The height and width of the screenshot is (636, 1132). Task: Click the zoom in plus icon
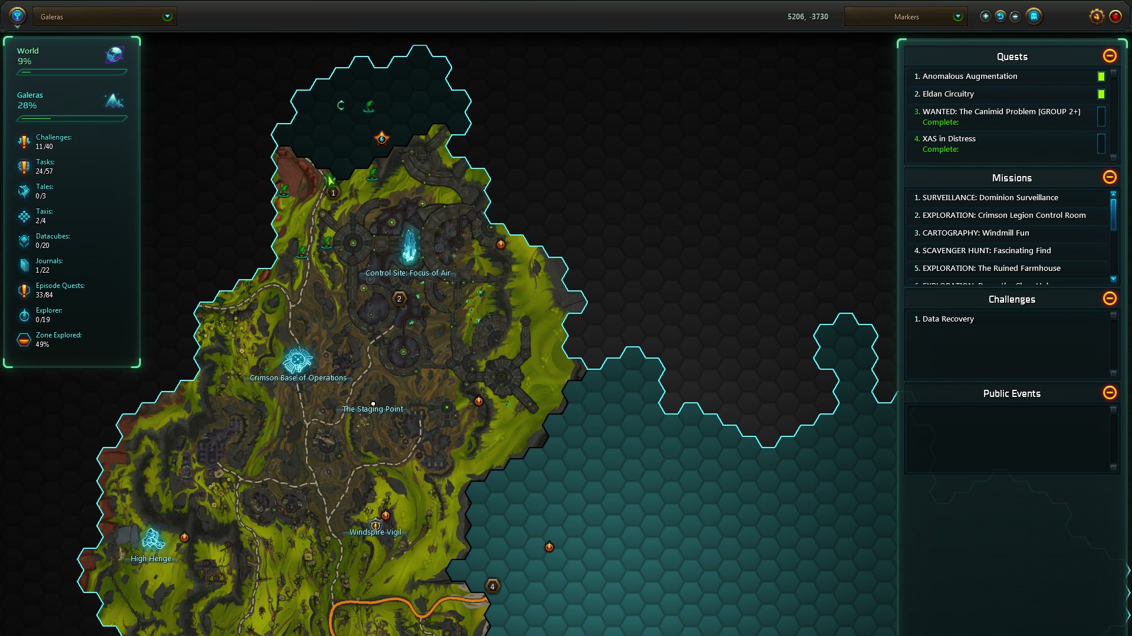coord(985,16)
